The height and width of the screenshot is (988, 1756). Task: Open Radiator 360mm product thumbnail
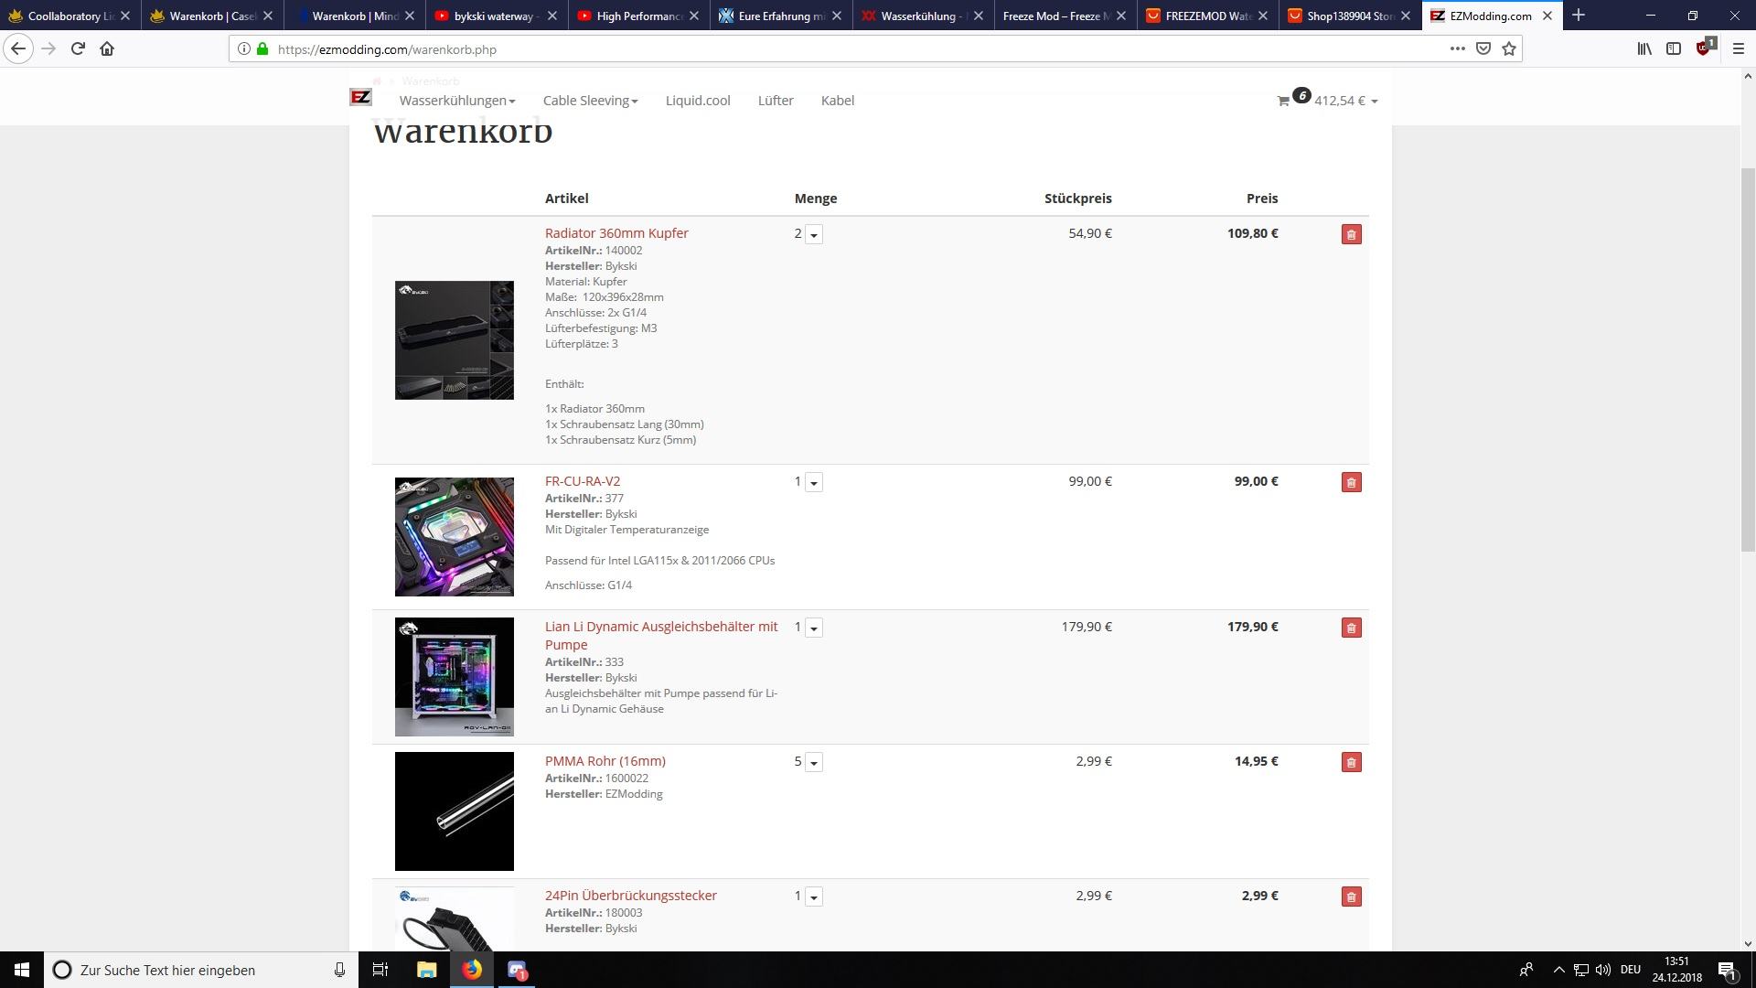pyautogui.click(x=455, y=340)
